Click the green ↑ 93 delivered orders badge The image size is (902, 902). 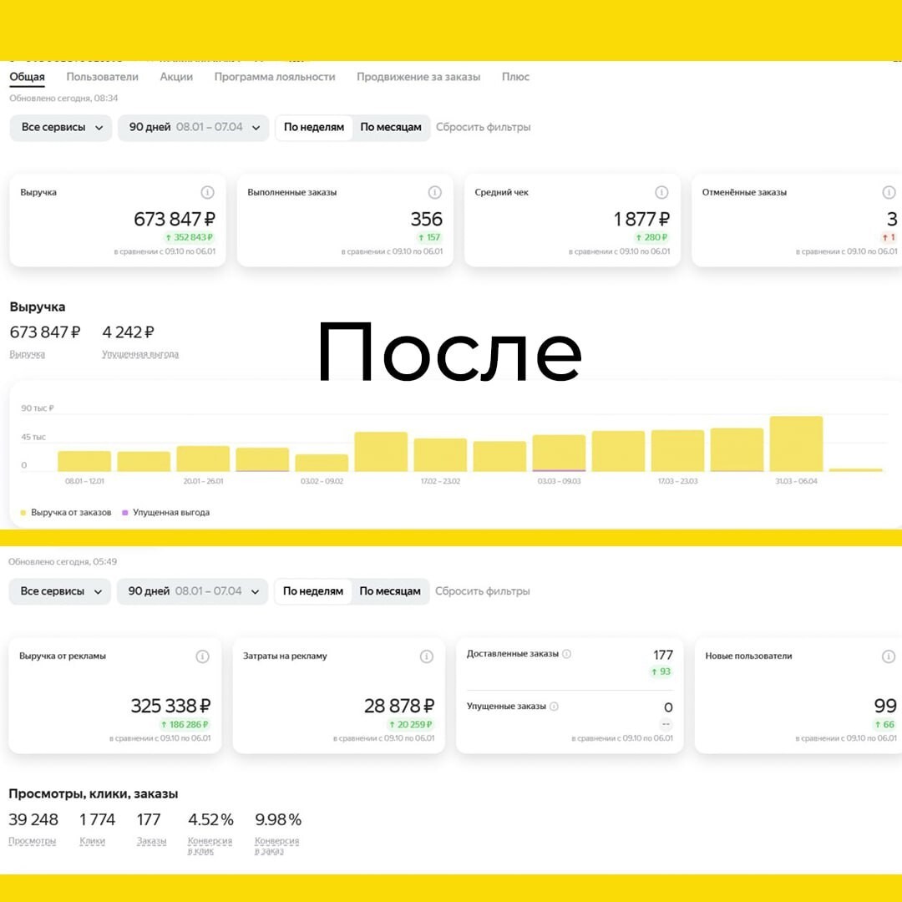(661, 671)
